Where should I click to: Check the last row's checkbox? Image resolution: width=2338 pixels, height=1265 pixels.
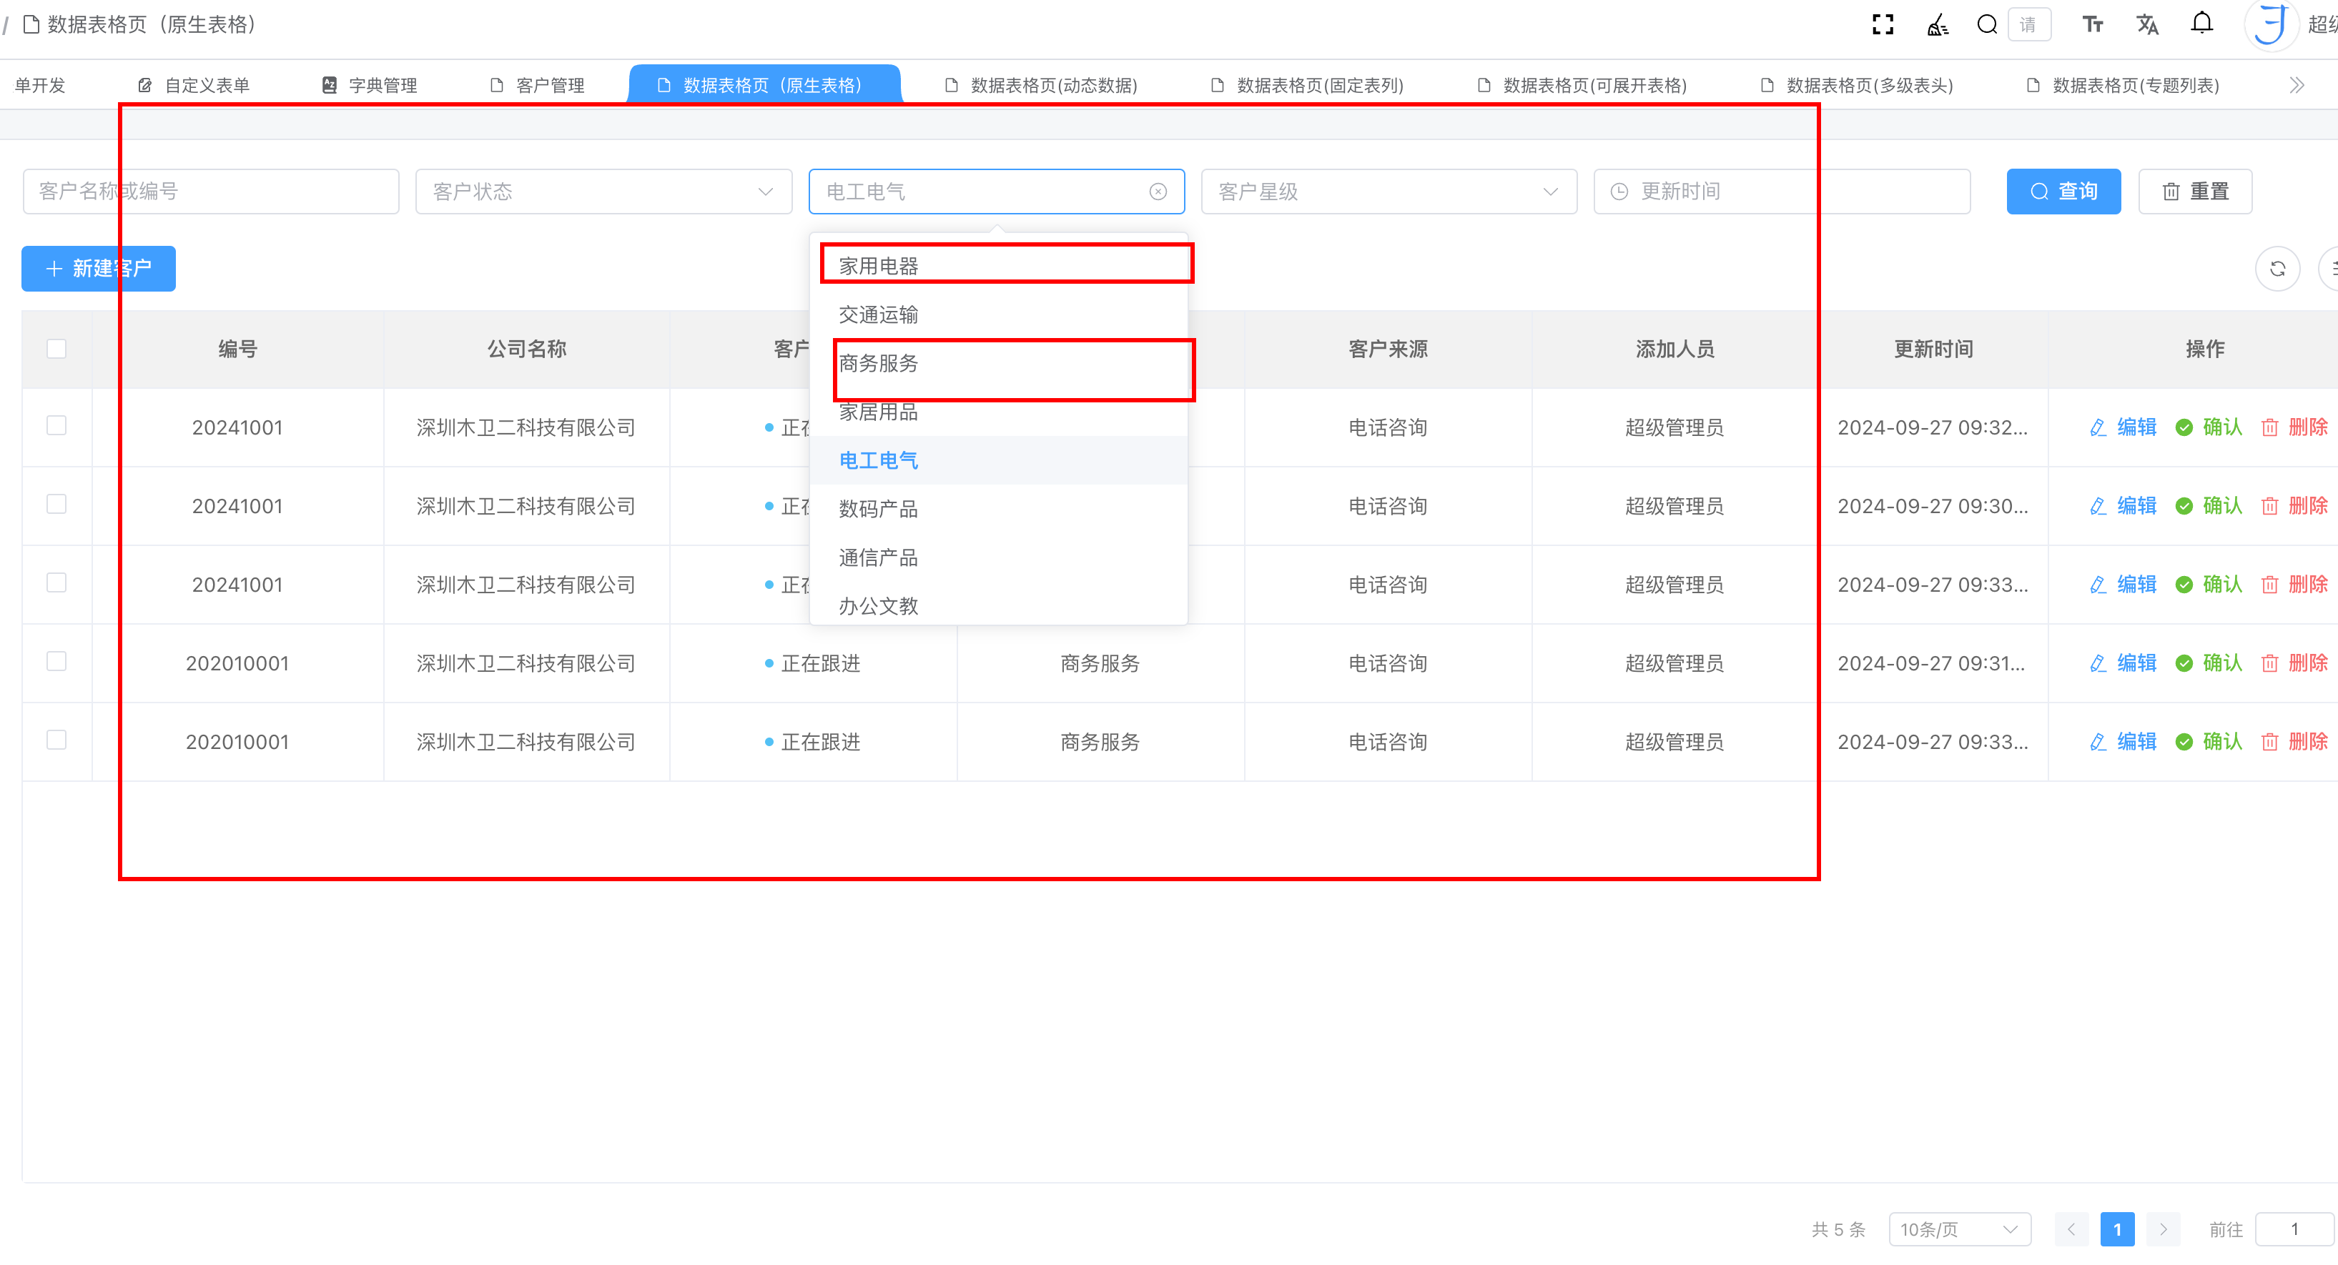(x=56, y=740)
